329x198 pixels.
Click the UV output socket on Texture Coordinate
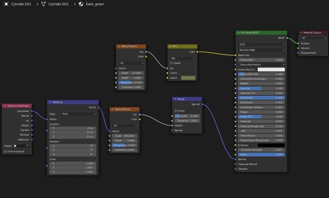point(32,120)
